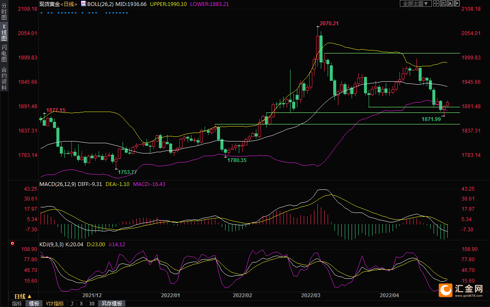This screenshot has width=490, height=307.
Task: Click the BOLL indicator icon beside the title
Action: 83,4
